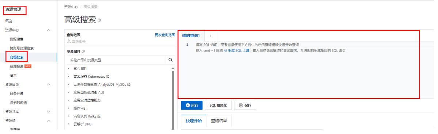Format the query with SQL 格式化
The height and width of the screenshot is (134, 438).
click(218, 106)
